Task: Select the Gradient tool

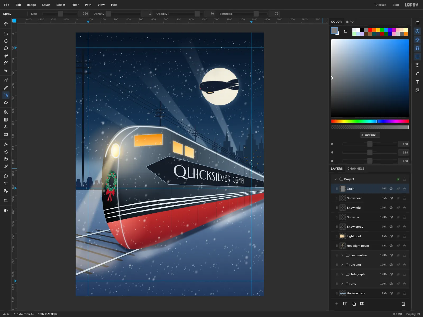Action: pos(6,120)
